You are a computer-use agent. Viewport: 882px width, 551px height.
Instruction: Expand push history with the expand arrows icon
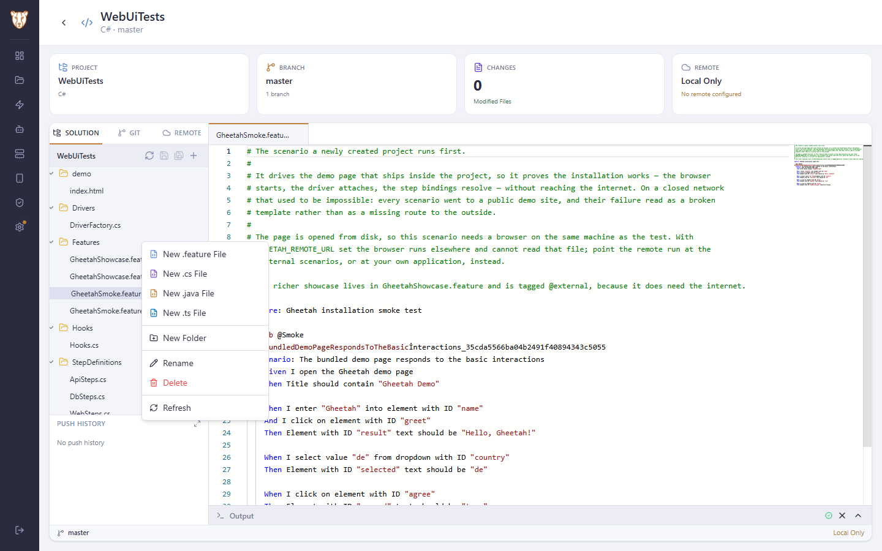click(x=197, y=424)
